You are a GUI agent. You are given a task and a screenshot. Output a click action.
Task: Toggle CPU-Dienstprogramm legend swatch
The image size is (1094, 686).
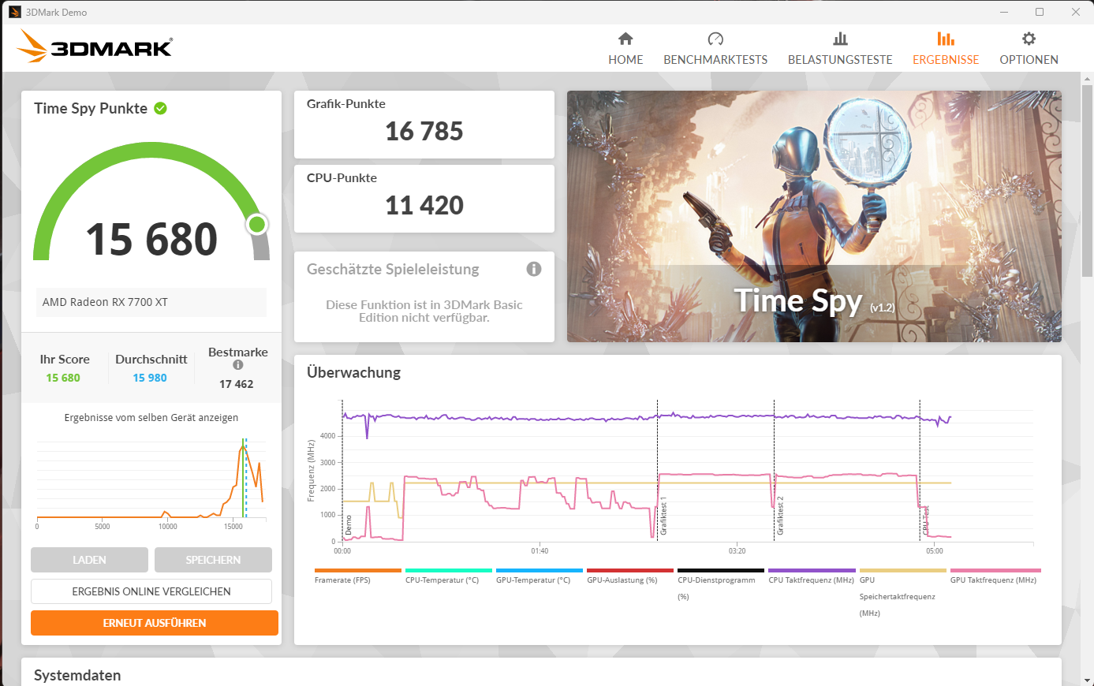[721, 570]
